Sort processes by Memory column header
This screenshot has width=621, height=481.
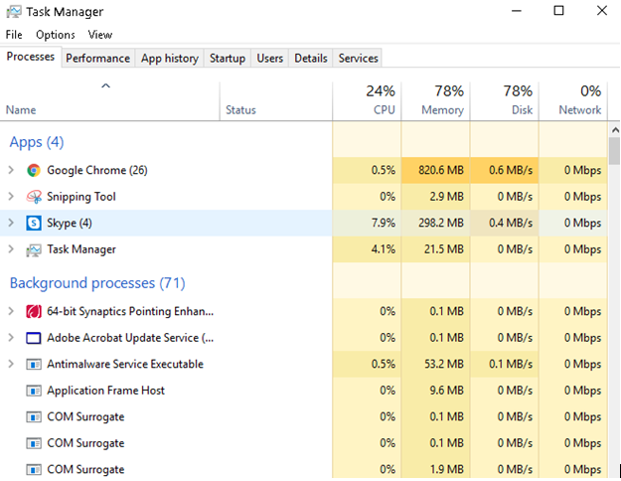(435, 100)
